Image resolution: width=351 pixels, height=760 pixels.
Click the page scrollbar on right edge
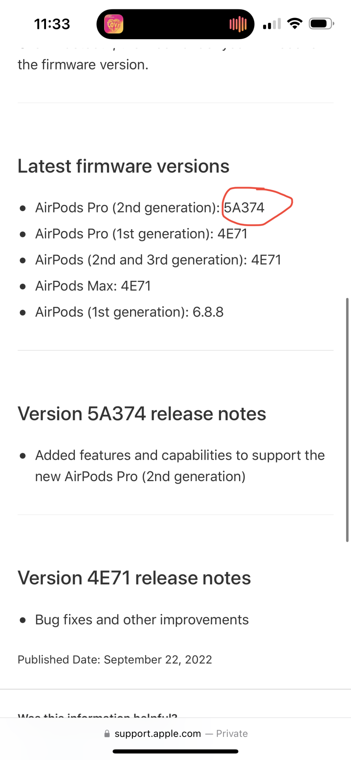tap(347, 418)
